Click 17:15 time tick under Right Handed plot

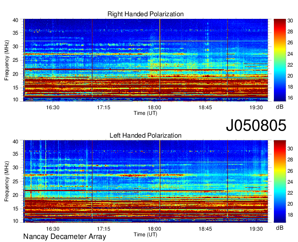(103, 107)
